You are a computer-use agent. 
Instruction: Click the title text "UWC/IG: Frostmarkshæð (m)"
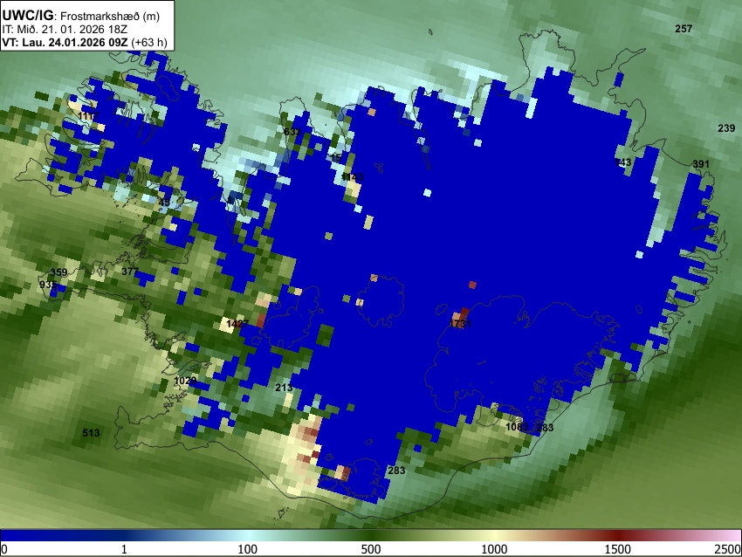[x=81, y=16]
